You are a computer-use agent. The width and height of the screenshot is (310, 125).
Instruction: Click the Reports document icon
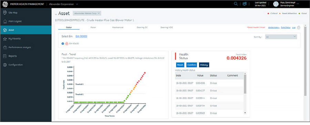5,56
